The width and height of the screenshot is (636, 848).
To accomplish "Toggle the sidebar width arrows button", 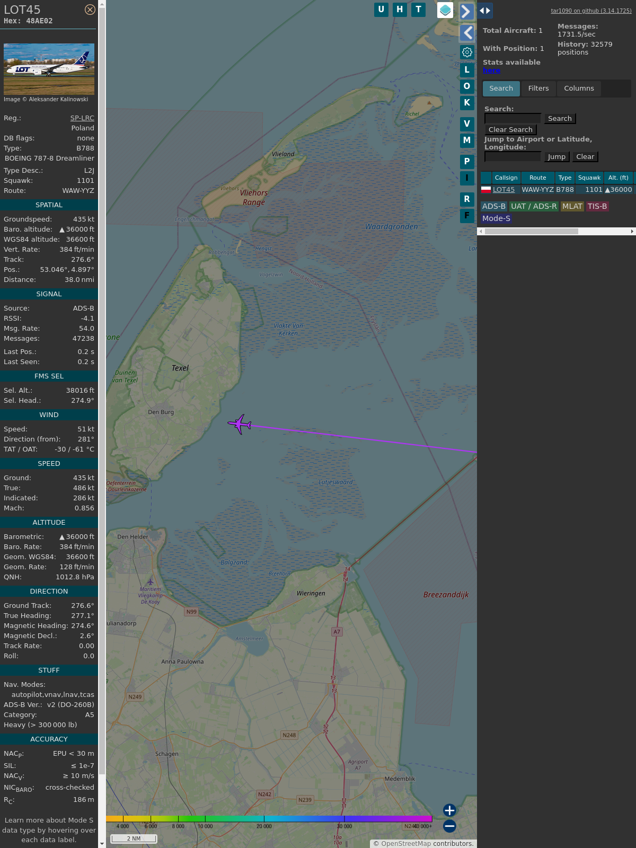I will (485, 11).
